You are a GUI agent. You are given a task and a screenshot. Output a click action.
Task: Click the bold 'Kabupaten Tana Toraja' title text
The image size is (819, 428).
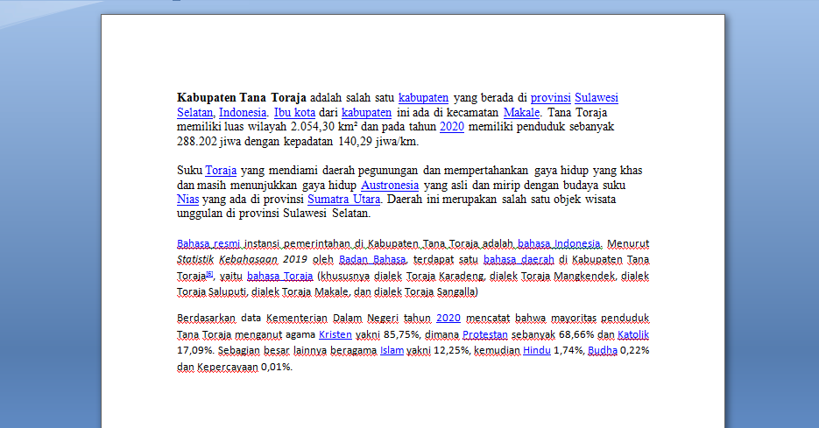tap(241, 98)
